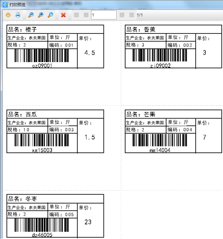Viewport: 223px width, 239px height.
Task: Go to next page arrow
Action: (122, 15)
